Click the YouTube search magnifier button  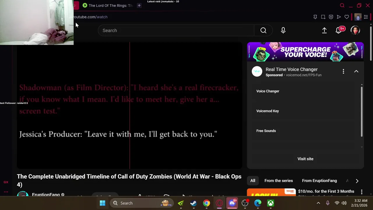263,30
